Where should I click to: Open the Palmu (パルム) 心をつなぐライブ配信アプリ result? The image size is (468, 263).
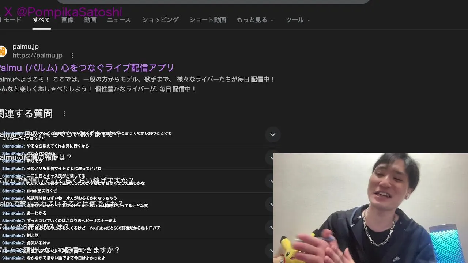(87, 68)
